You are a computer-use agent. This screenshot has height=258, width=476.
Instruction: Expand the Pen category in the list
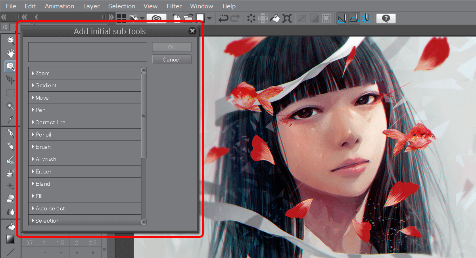[84, 110]
